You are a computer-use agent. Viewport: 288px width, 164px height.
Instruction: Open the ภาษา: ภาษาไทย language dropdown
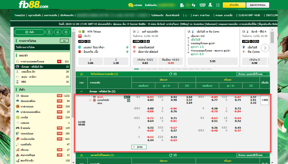[x=202, y=15]
